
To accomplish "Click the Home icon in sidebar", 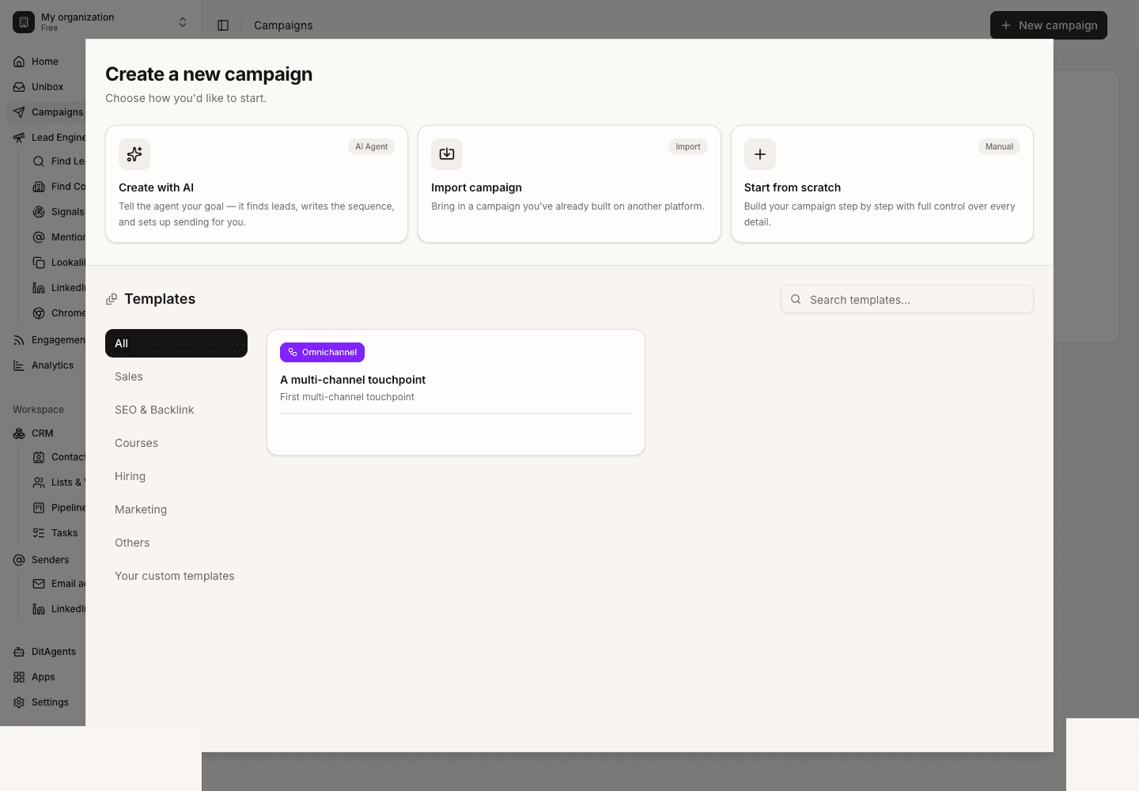I will [19, 62].
